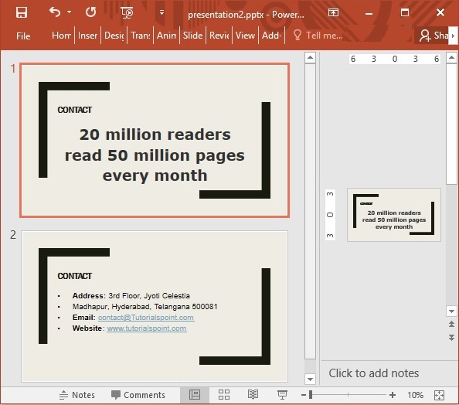Switch to Reading View icon
Screen dimensions: 459x405
point(253,394)
